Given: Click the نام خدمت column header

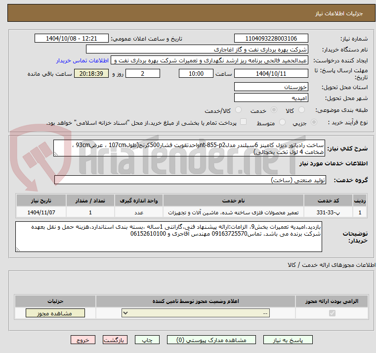Looking at the screenshot, I should 233,201.
